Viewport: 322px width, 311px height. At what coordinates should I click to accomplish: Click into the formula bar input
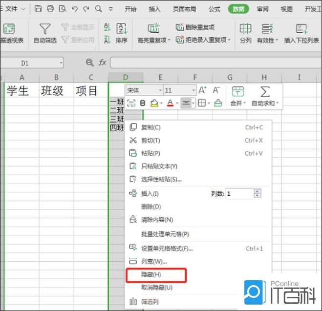(x=215, y=63)
